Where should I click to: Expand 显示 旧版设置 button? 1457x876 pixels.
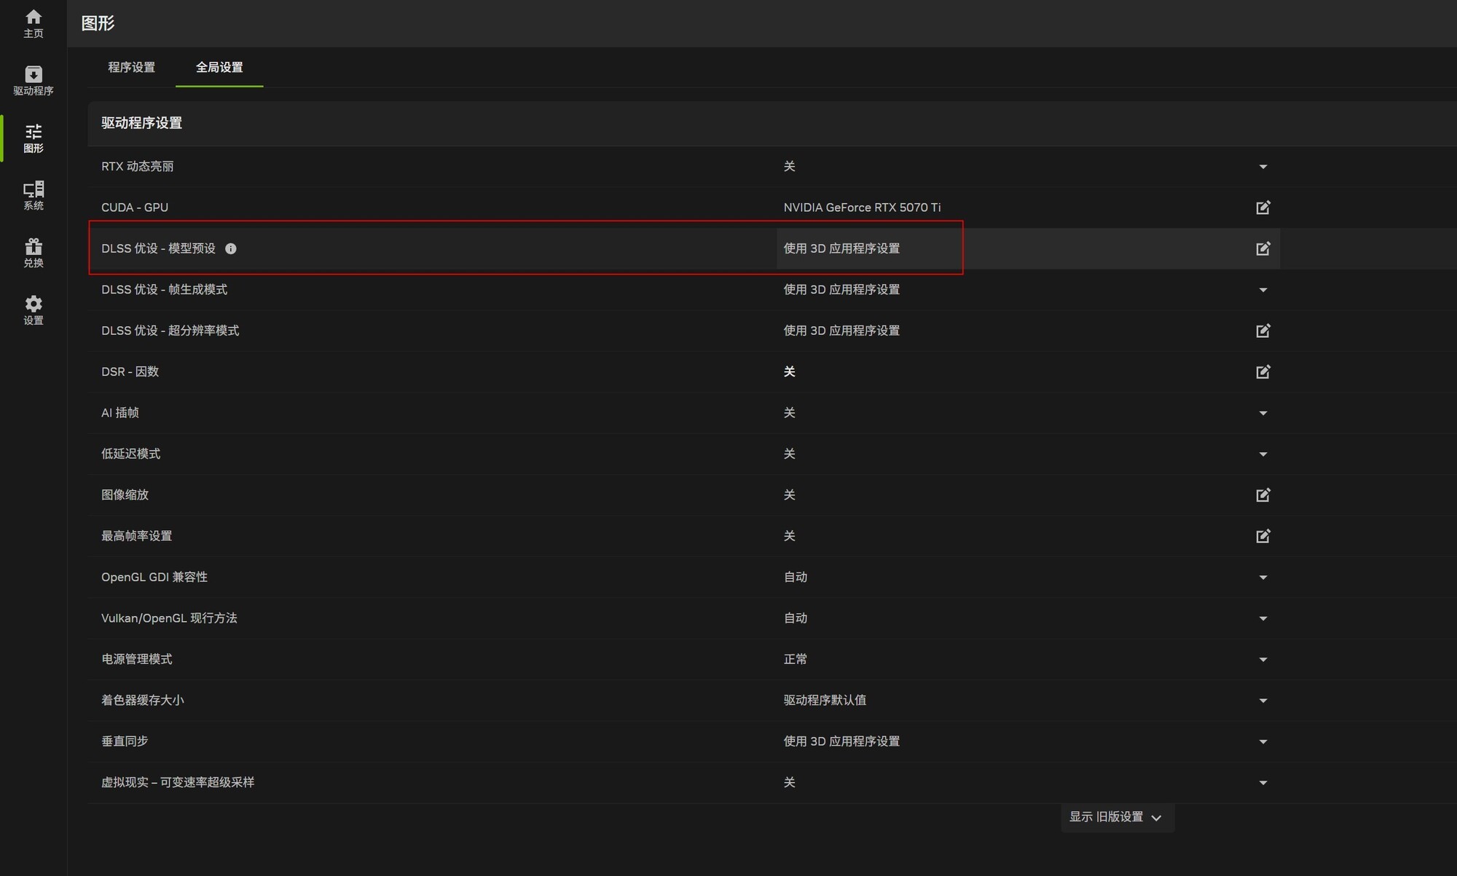(1117, 817)
